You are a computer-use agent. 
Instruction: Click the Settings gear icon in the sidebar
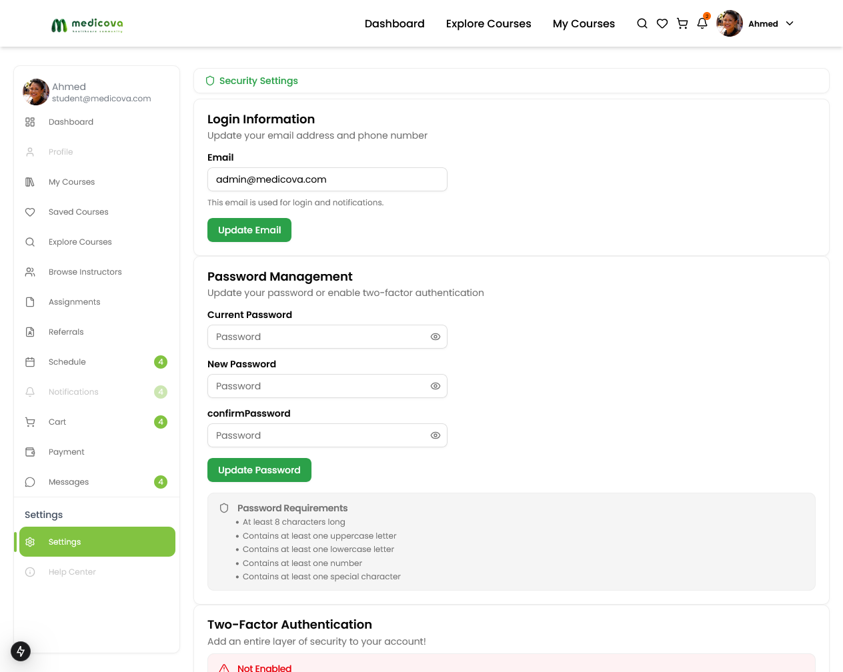[30, 542]
